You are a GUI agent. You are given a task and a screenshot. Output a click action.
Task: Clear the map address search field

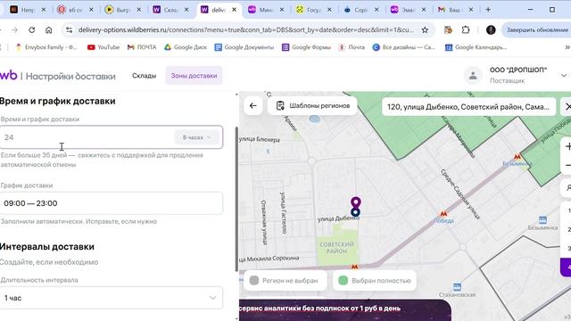(x=567, y=106)
